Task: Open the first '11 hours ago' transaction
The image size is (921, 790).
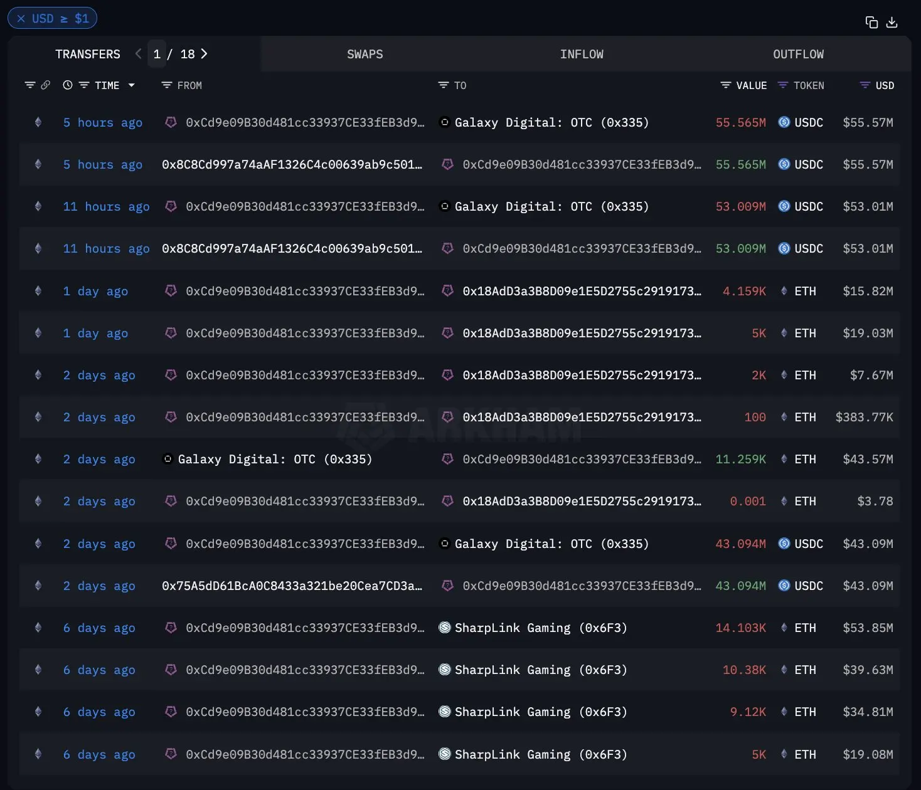Action: (x=106, y=206)
